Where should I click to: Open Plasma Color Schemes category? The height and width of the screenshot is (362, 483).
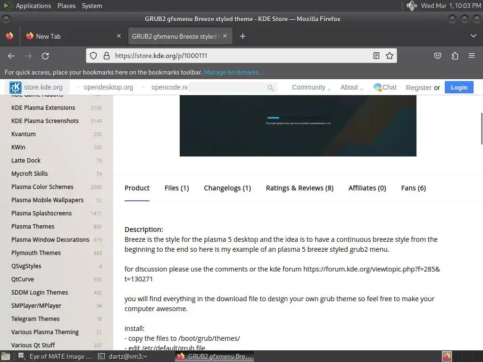click(x=42, y=187)
